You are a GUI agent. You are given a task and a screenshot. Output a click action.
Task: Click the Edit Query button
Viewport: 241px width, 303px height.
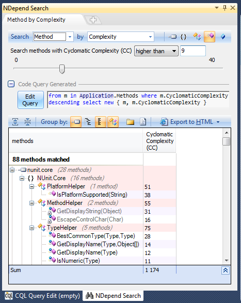click(x=30, y=100)
